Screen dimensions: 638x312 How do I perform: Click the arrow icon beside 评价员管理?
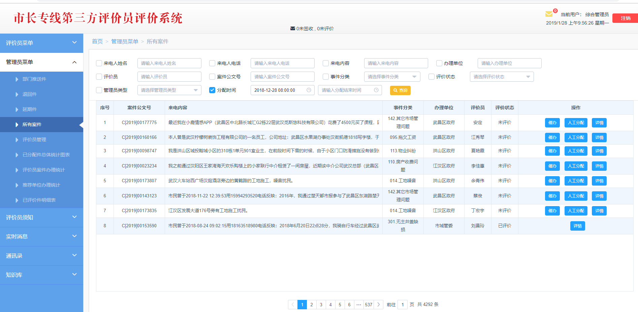point(17,140)
